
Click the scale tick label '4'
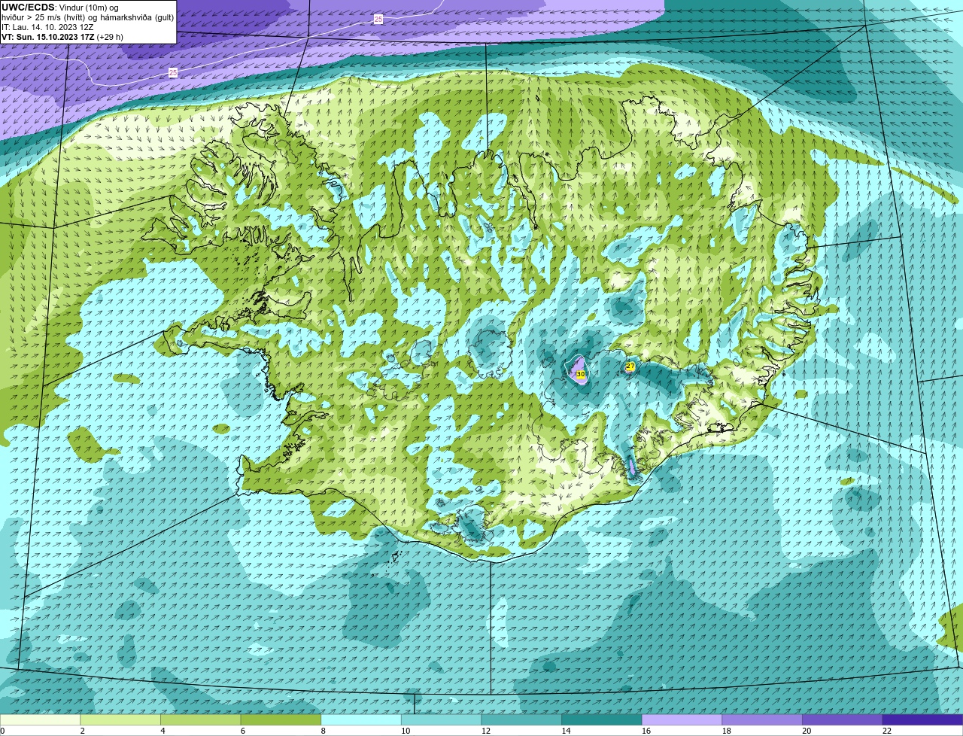[x=163, y=731]
